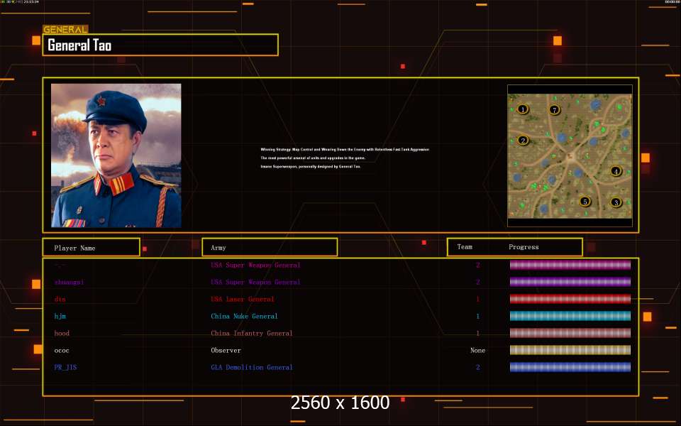Click start position marker 3 on the minimap
The width and height of the screenshot is (681, 426).
pyautogui.click(x=616, y=202)
